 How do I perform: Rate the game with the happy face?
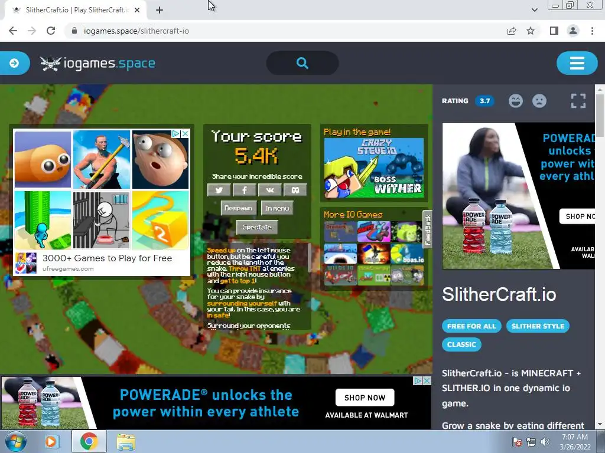click(x=515, y=101)
